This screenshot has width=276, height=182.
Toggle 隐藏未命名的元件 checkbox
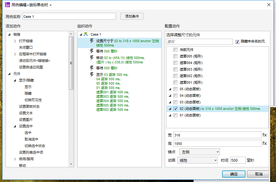237,42
